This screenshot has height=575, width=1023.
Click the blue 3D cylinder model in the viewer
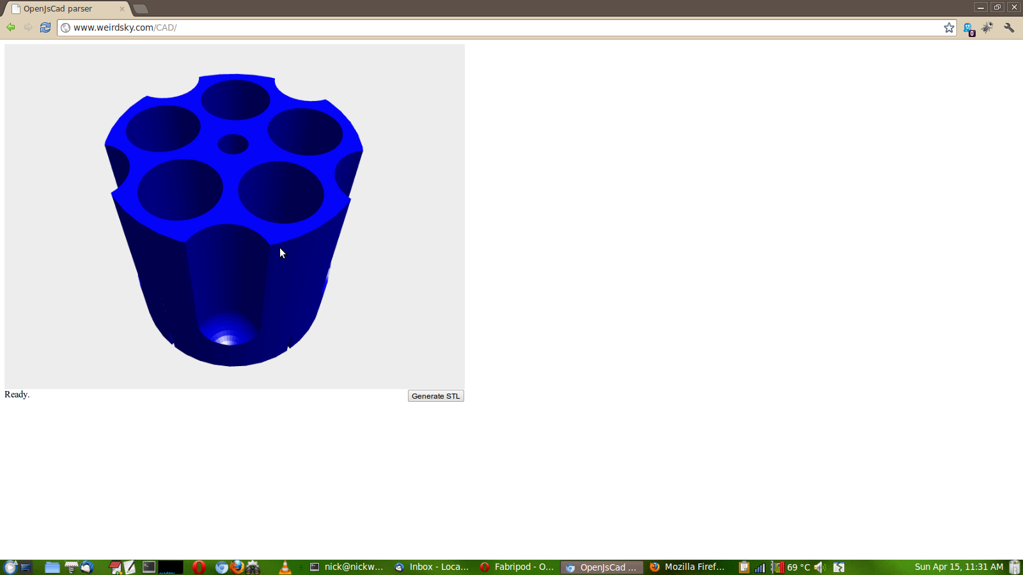coord(234,219)
